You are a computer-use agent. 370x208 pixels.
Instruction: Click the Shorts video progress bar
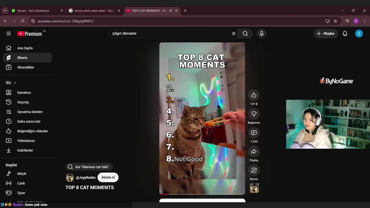tap(202, 194)
